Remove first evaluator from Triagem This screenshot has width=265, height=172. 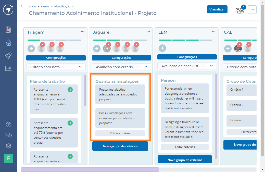click(43, 44)
